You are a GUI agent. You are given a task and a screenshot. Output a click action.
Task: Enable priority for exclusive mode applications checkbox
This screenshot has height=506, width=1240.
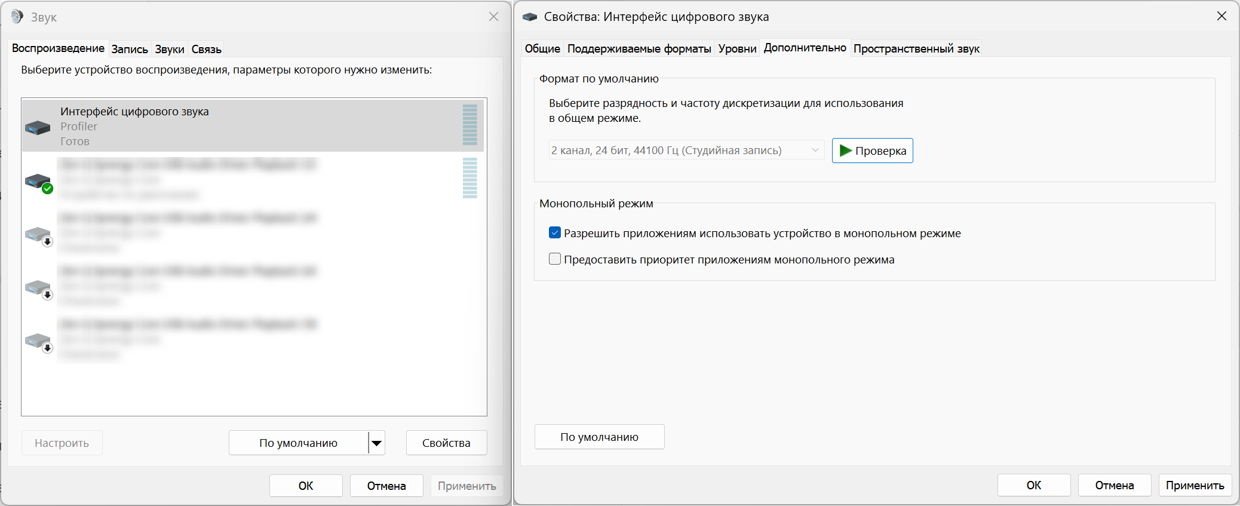[555, 259]
